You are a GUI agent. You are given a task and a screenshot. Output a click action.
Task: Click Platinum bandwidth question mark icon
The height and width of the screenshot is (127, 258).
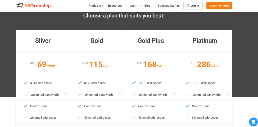[x=228, y=94]
